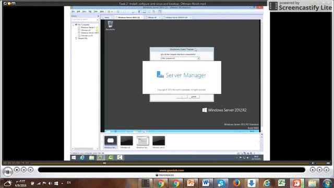Open the download manager taskbar icon

tap(252, 183)
